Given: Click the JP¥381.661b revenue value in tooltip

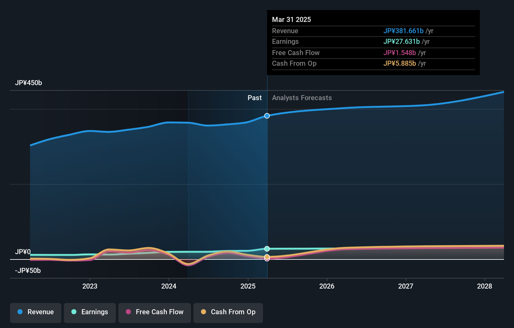Looking at the screenshot, I should pos(404,31).
